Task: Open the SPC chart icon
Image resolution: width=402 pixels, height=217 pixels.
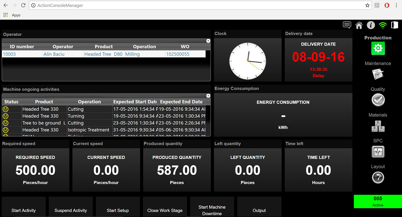Action: tap(378, 152)
